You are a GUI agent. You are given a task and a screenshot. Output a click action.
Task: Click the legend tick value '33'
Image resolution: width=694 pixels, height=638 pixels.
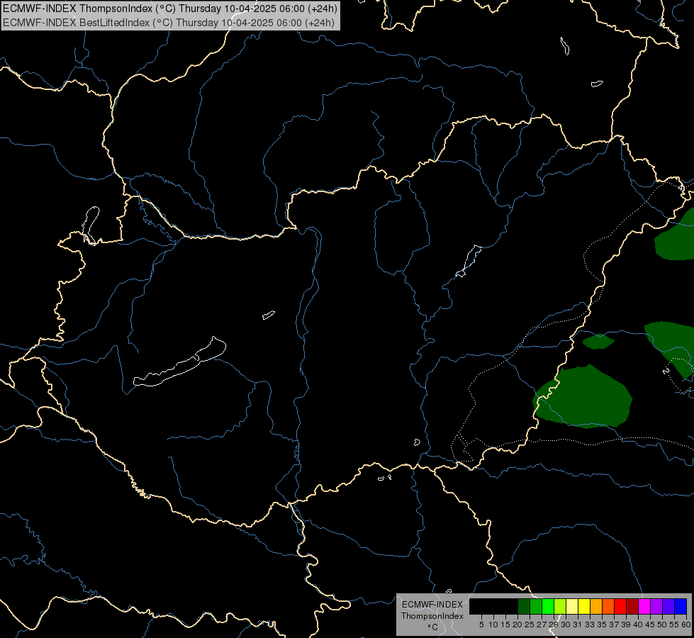590,625
